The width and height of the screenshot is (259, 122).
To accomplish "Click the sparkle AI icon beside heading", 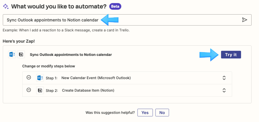I will pyautogui.click(x=6, y=7).
